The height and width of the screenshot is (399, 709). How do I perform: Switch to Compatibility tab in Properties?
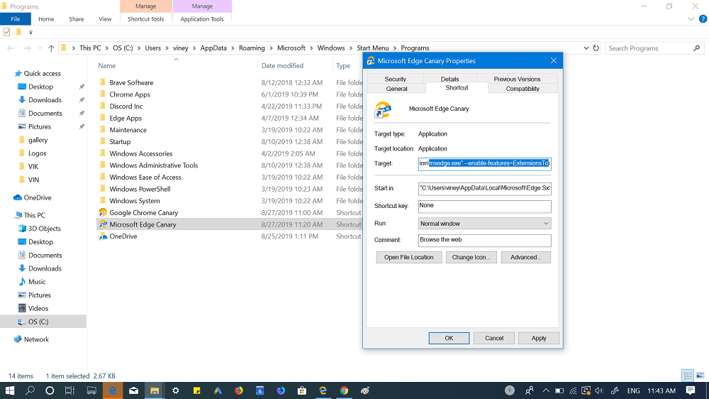pos(523,89)
